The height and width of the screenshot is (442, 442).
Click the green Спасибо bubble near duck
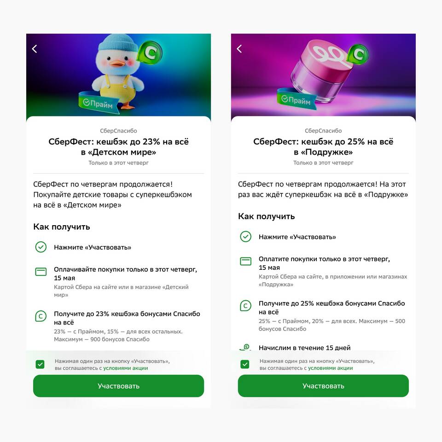coord(149,52)
